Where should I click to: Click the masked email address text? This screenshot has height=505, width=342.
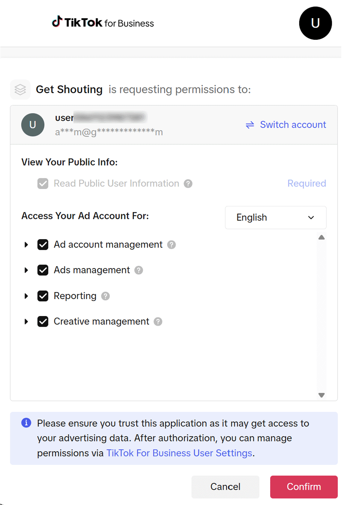click(x=109, y=132)
